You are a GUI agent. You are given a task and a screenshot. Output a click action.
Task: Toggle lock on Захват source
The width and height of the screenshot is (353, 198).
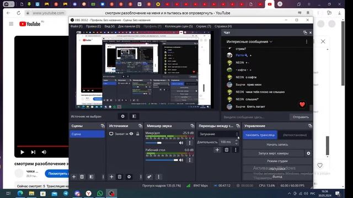[x=138, y=134]
